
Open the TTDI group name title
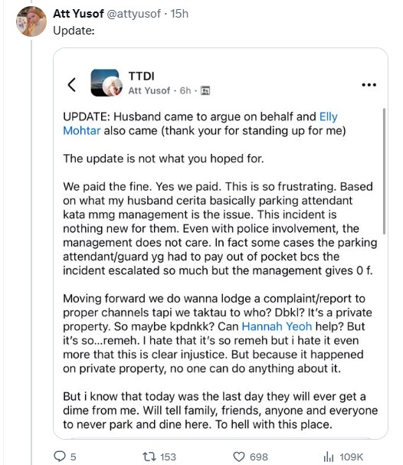[142, 76]
